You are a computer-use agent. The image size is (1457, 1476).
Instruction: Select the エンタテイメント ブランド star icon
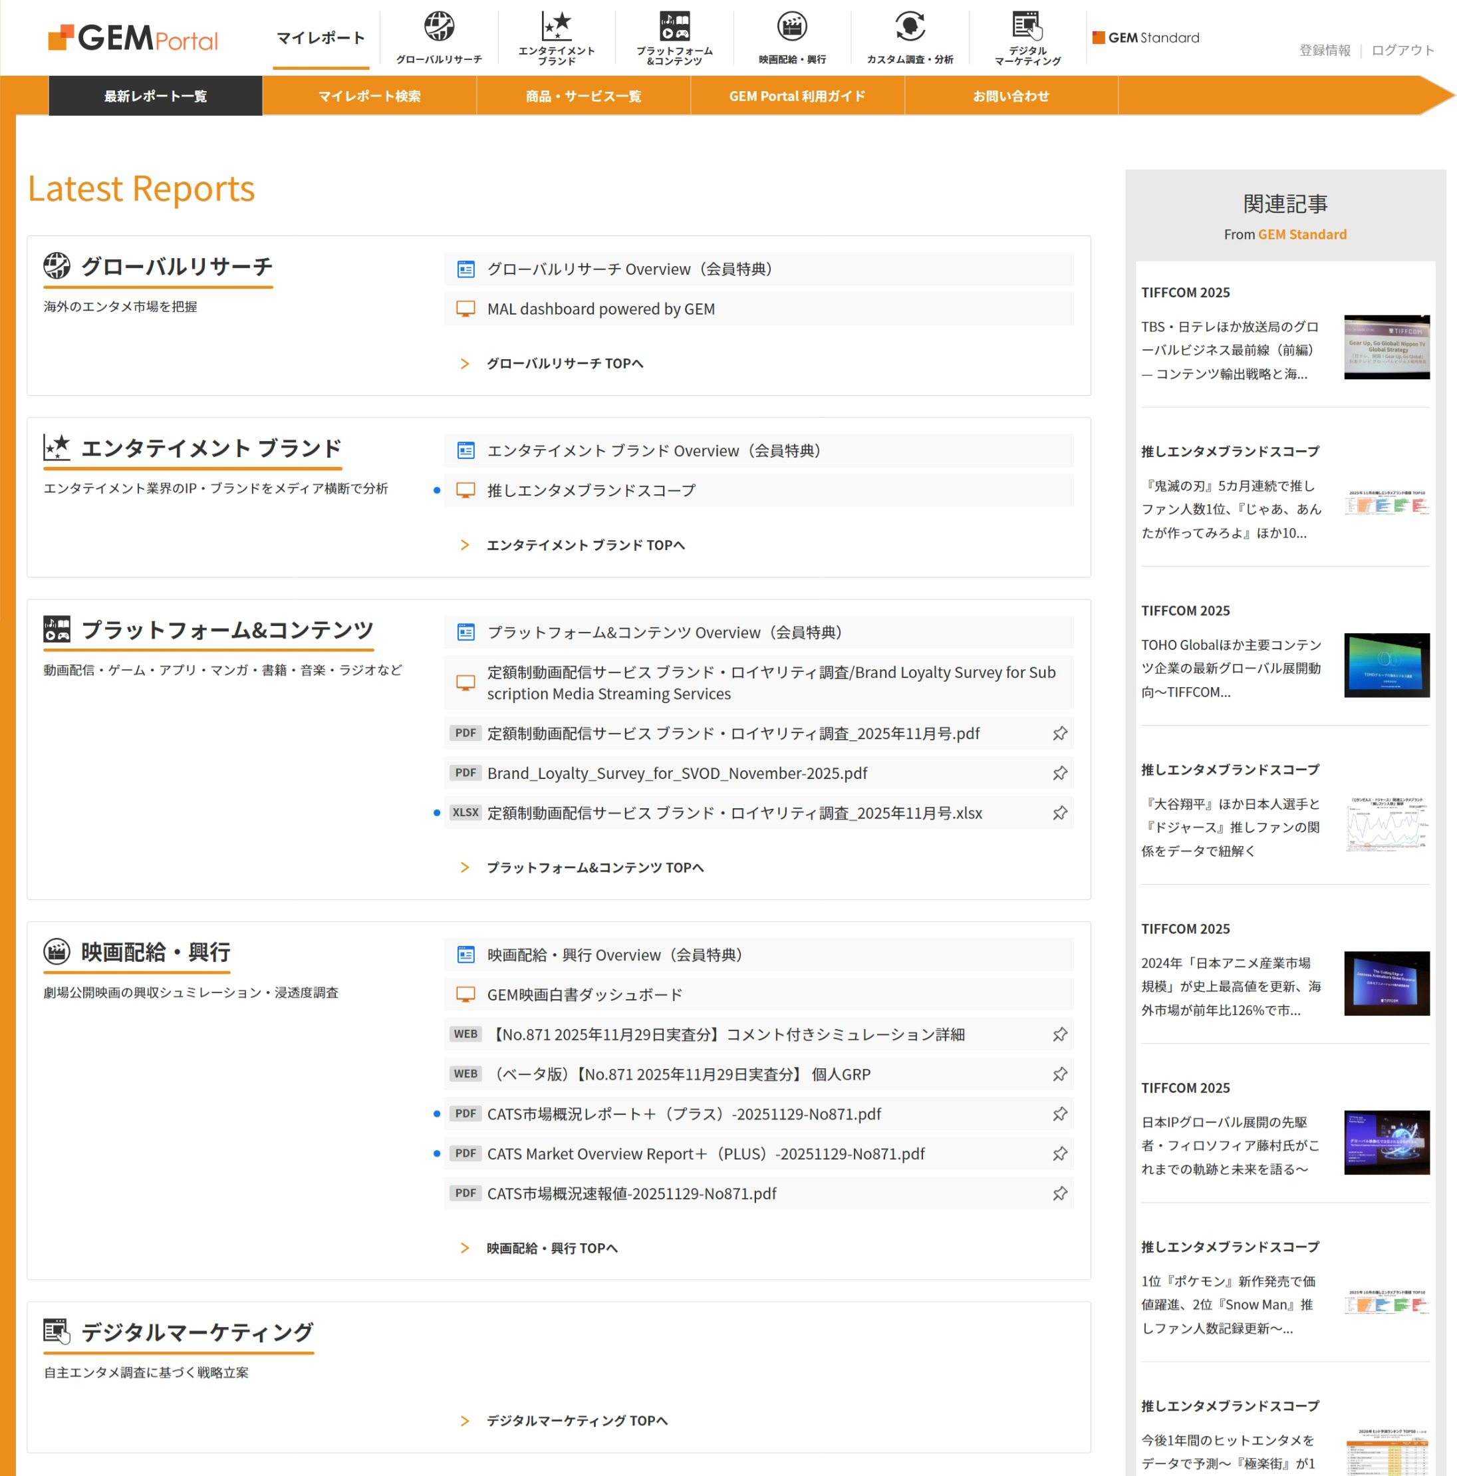point(556,25)
